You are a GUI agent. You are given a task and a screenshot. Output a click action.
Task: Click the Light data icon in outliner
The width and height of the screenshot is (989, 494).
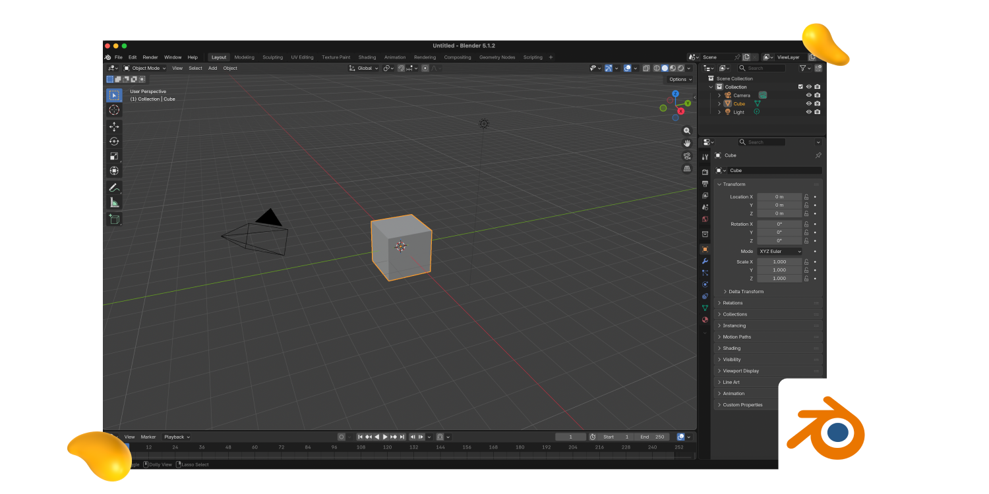(756, 112)
